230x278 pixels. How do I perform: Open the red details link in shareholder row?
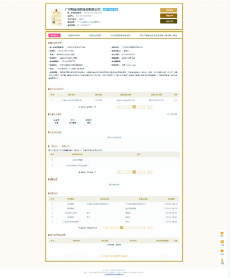[176, 100]
